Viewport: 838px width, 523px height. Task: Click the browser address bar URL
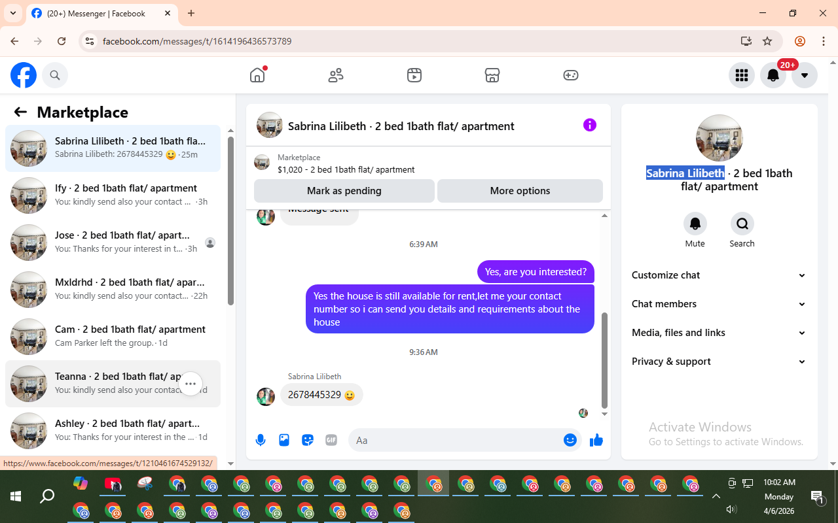pos(197,41)
